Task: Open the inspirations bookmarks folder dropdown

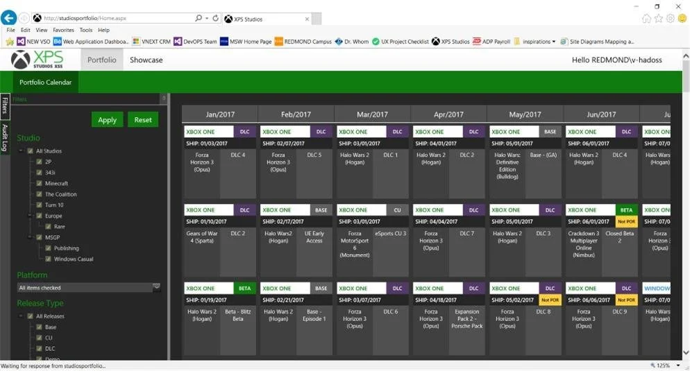Action: (x=535, y=42)
